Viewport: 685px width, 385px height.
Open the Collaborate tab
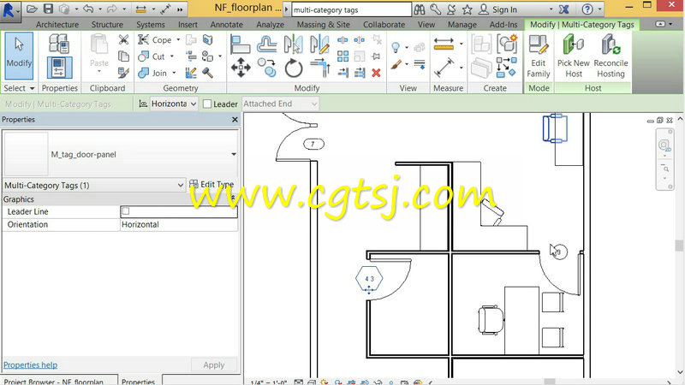pyautogui.click(x=384, y=25)
